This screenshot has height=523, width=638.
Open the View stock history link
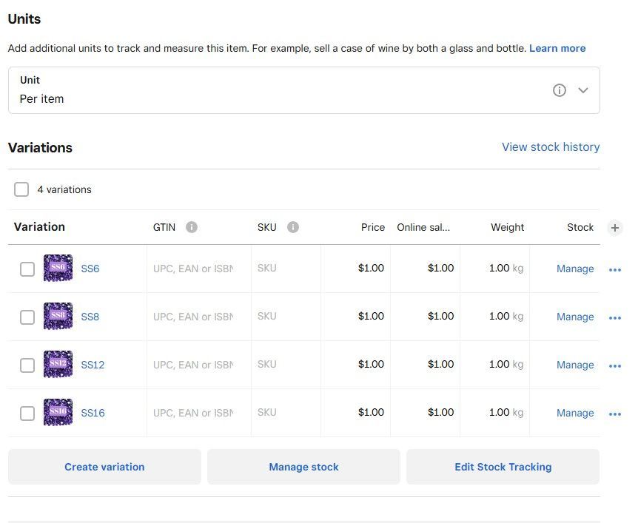pyautogui.click(x=551, y=147)
